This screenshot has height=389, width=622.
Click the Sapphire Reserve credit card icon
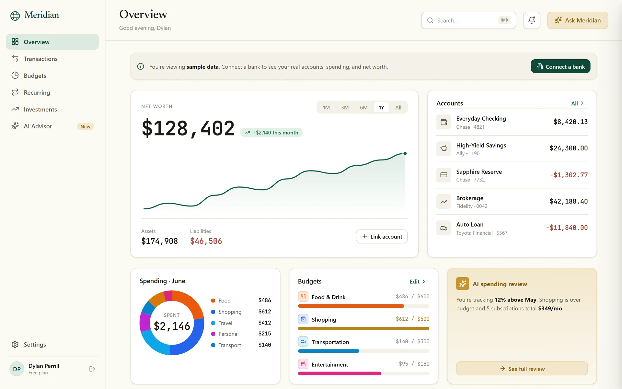click(x=443, y=175)
